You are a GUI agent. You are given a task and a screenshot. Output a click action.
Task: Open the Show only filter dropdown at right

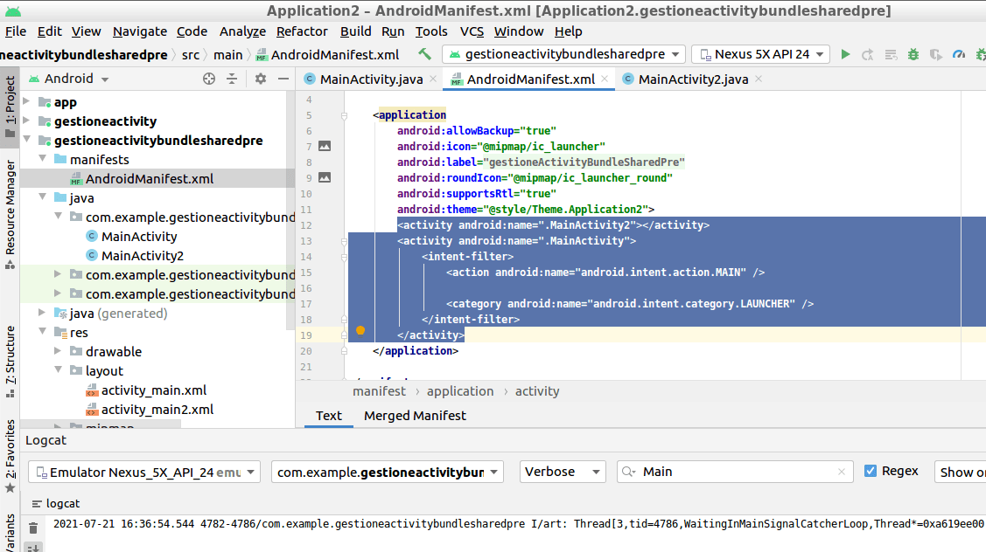click(961, 472)
